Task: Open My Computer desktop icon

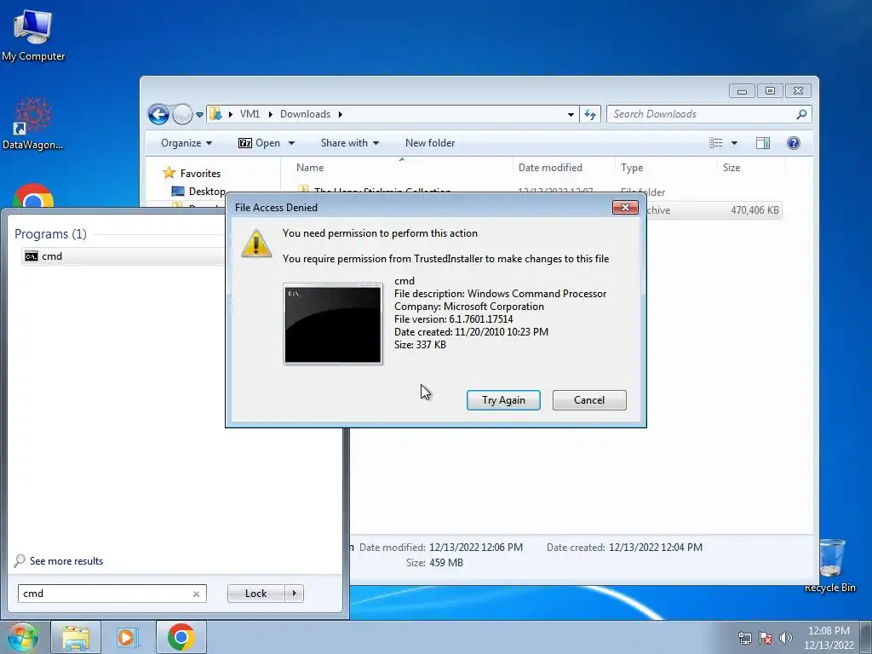Action: click(33, 35)
